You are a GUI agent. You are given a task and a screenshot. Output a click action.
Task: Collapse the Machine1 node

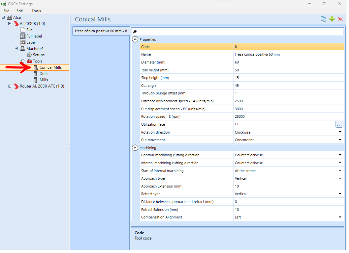click(x=16, y=49)
